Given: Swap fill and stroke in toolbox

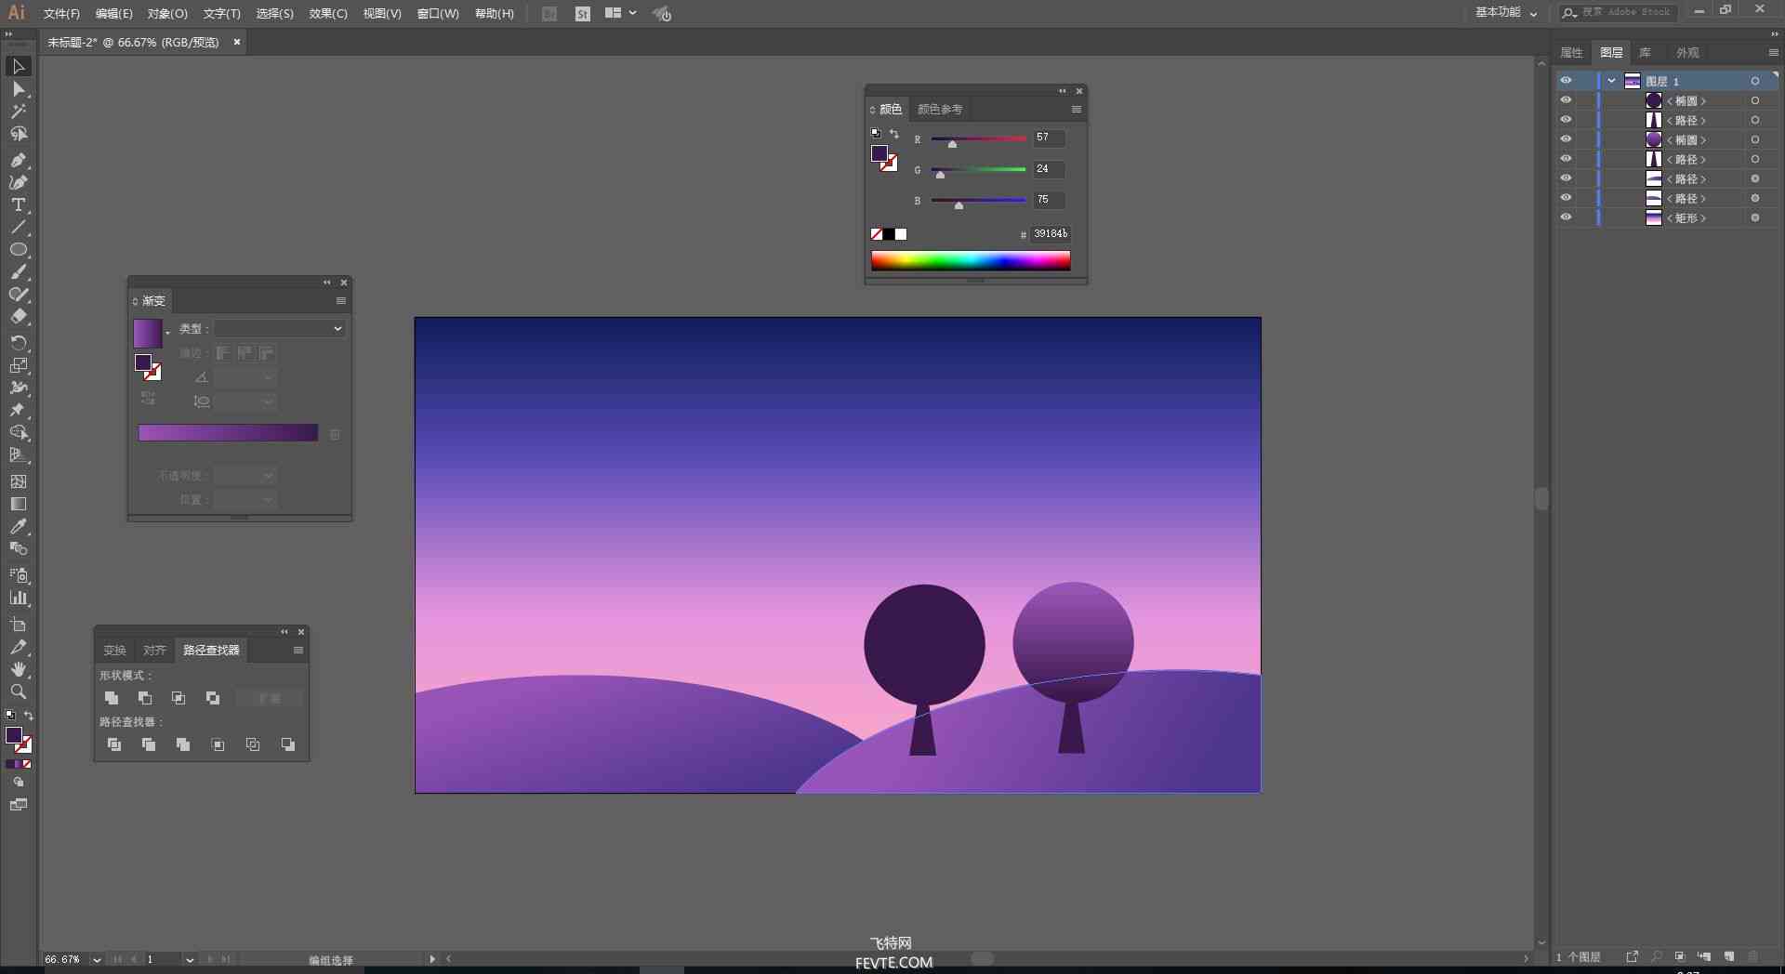Looking at the screenshot, I should [29, 716].
